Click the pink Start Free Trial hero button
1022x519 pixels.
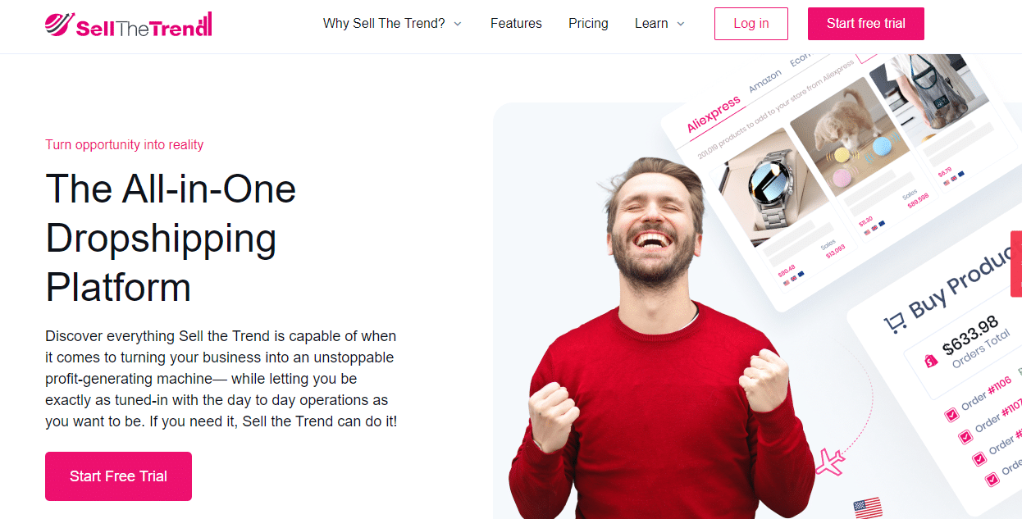(118, 476)
